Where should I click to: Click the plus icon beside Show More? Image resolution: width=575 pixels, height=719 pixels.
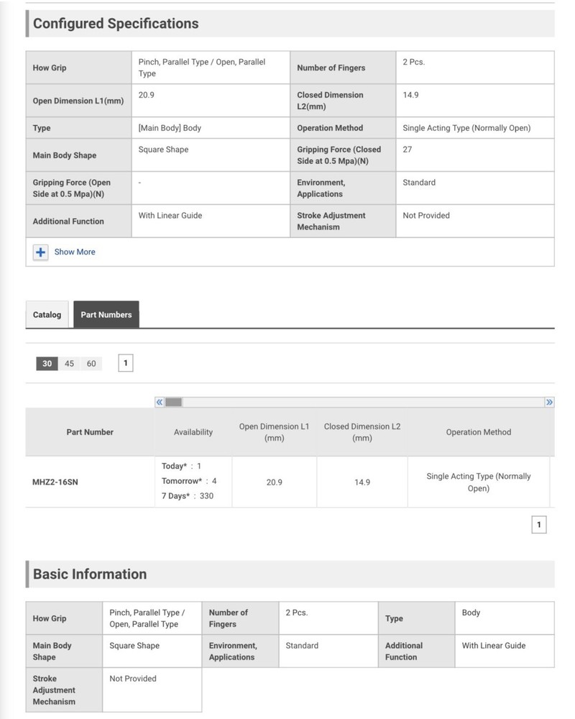point(40,252)
